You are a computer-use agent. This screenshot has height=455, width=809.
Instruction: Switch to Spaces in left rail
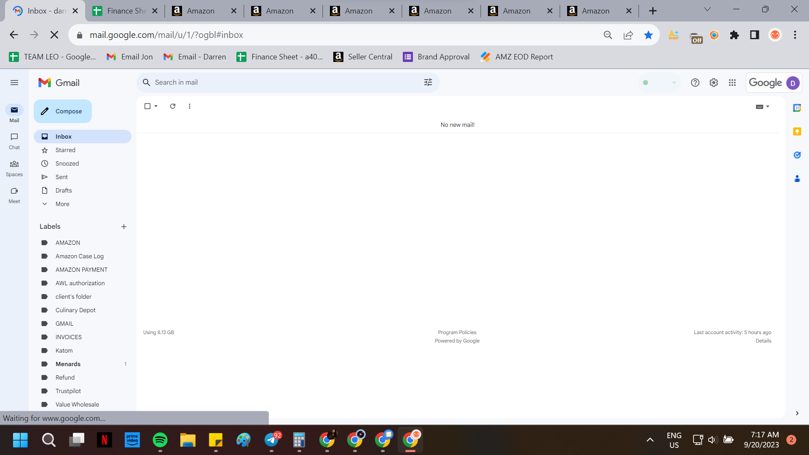[14, 168]
